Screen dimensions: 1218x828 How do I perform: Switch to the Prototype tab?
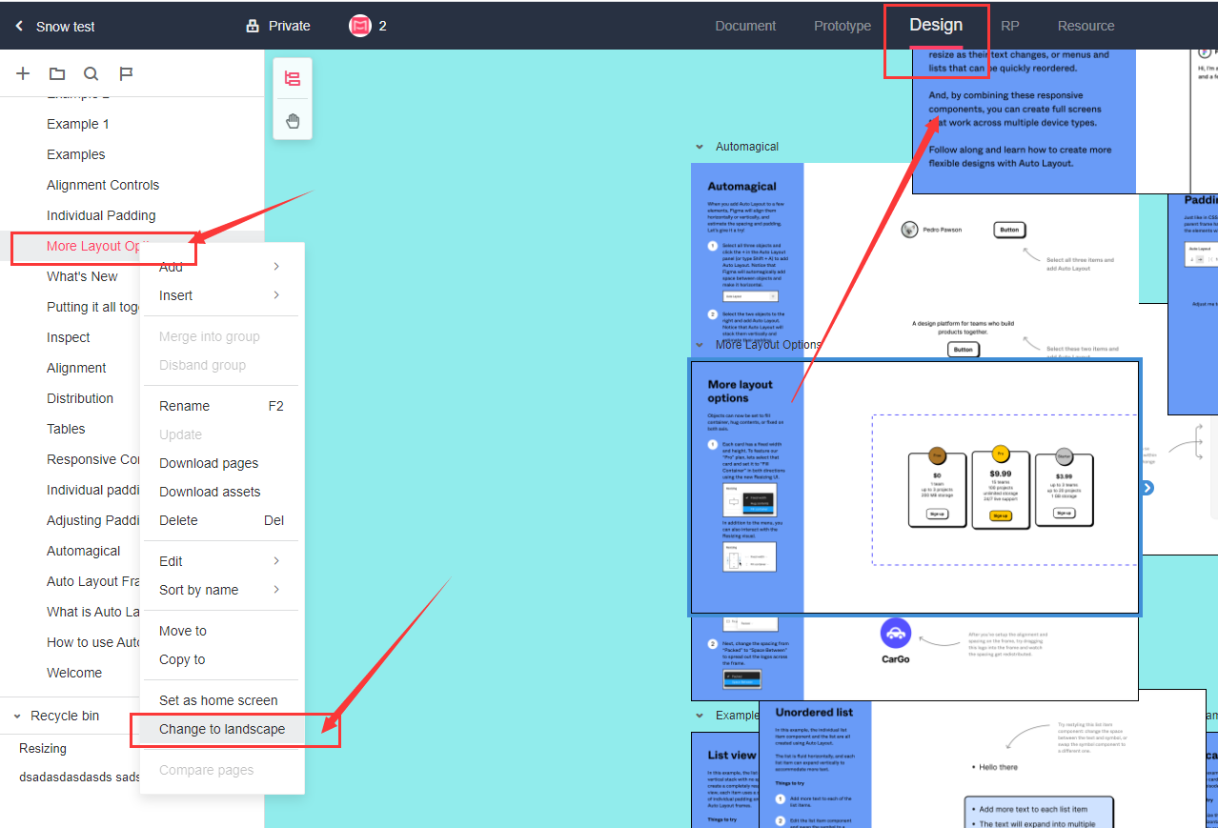click(842, 26)
